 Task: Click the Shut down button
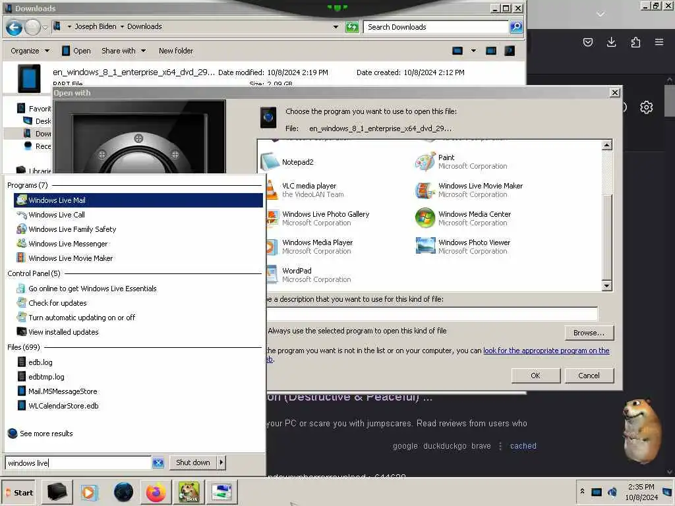[x=193, y=463]
